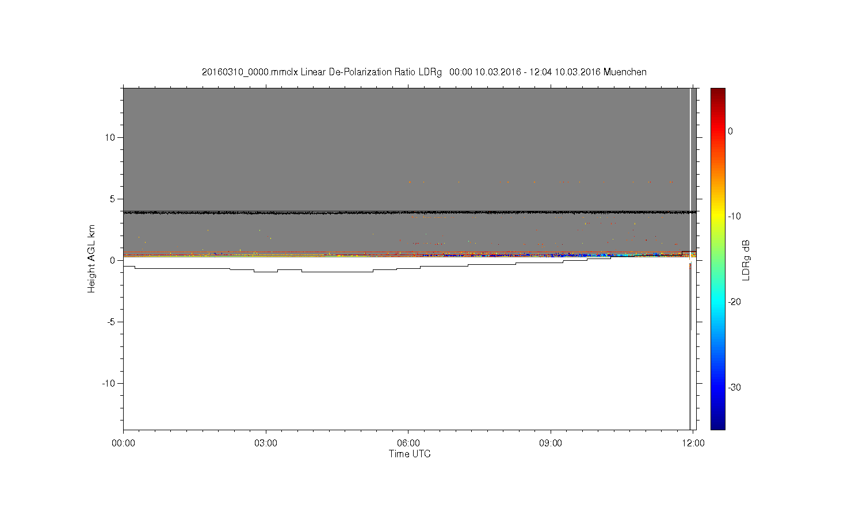Click the height axis label -10
Image resolution: width=863 pixels, height=517 pixels.
[109, 383]
